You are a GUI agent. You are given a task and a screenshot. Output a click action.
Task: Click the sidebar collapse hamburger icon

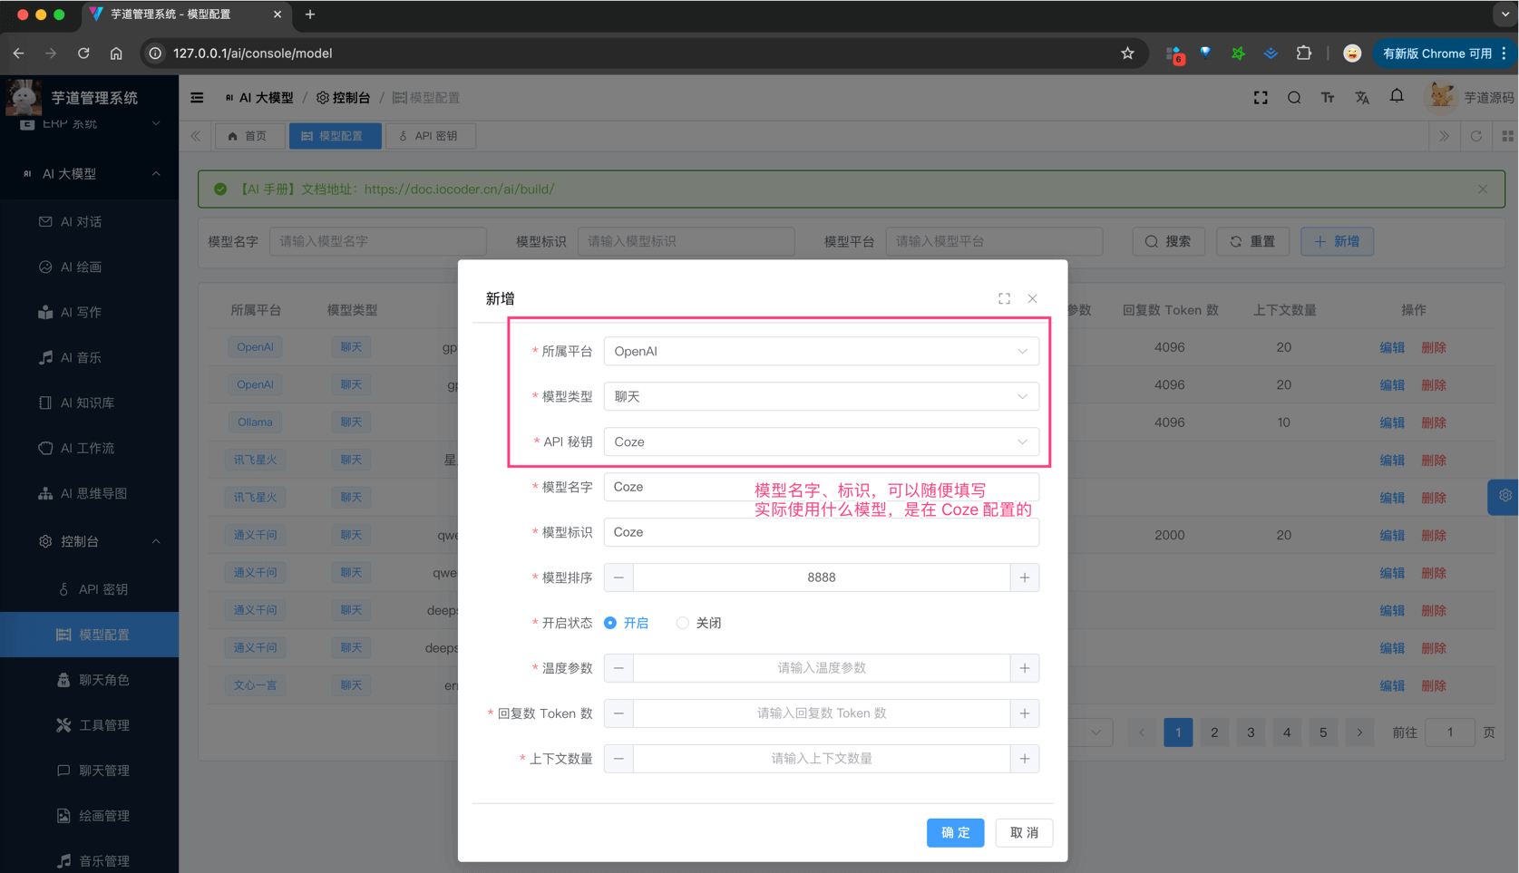pyautogui.click(x=197, y=98)
